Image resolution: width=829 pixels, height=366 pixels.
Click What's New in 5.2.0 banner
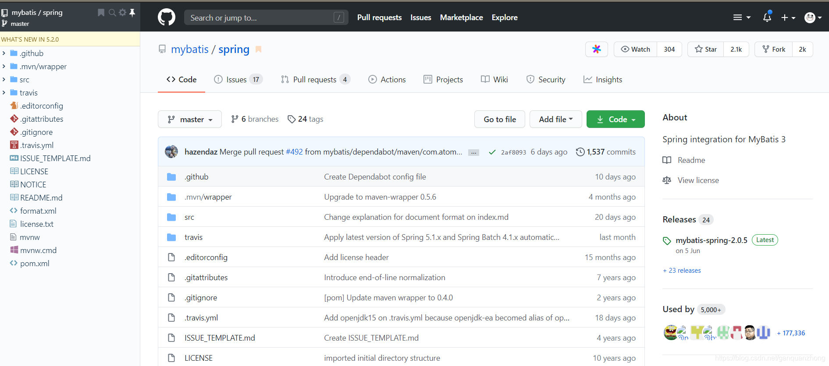[70, 39]
